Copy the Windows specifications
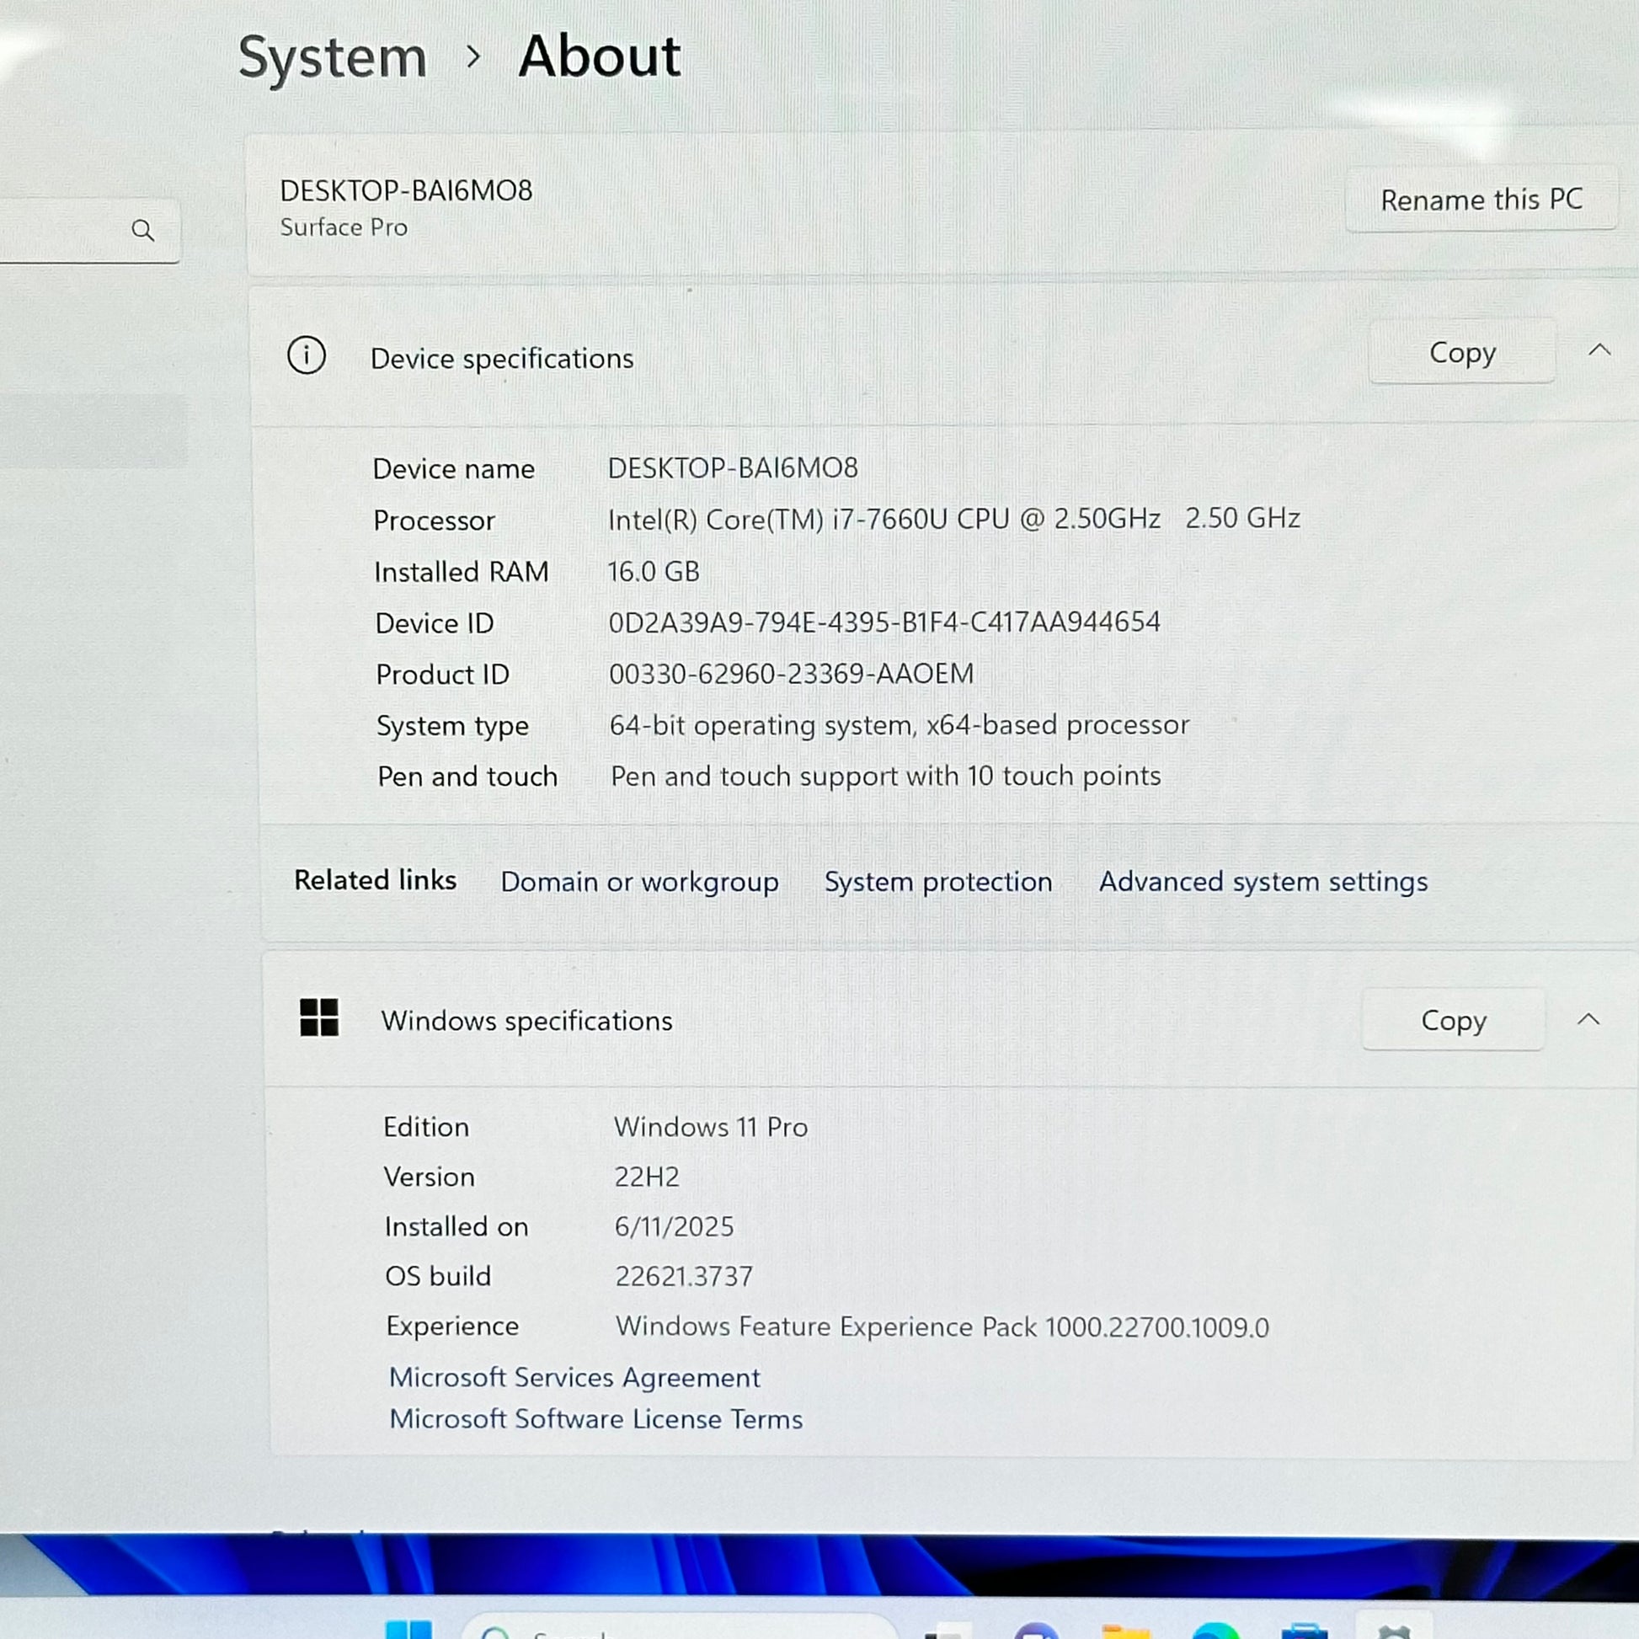This screenshot has width=1639, height=1639. tap(1453, 1020)
